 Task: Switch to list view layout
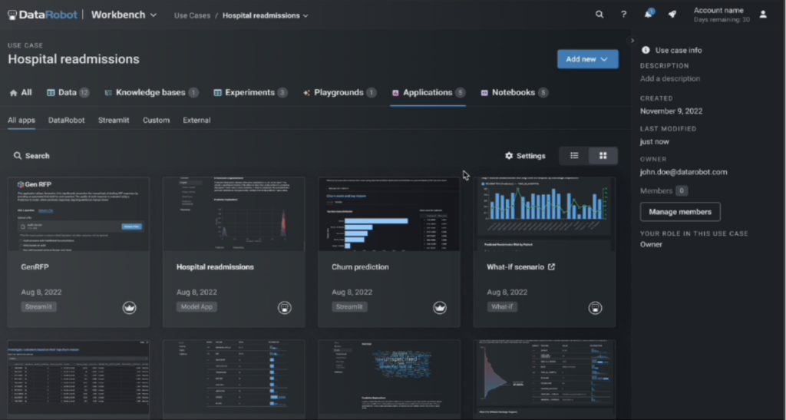coord(574,156)
